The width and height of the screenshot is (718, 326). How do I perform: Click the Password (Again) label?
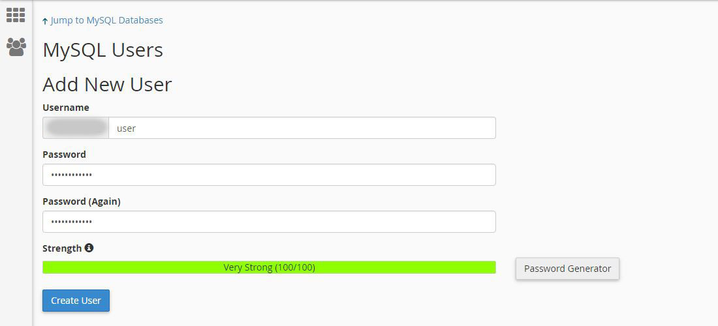[x=82, y=201]
